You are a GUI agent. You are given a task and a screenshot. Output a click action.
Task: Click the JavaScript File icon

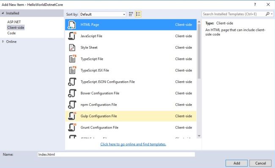(x=72, y=36)
